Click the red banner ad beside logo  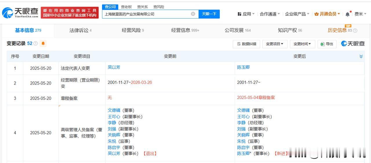coord(70,13)
